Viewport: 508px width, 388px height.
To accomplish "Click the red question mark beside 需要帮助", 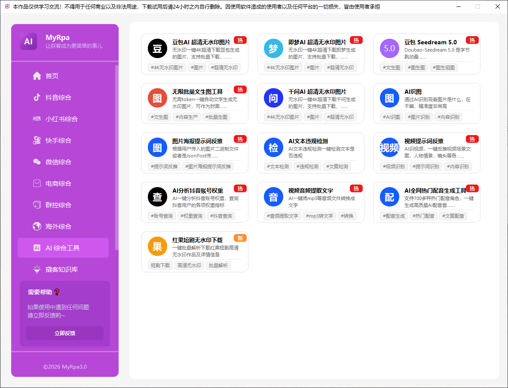I will pos(57,292).
